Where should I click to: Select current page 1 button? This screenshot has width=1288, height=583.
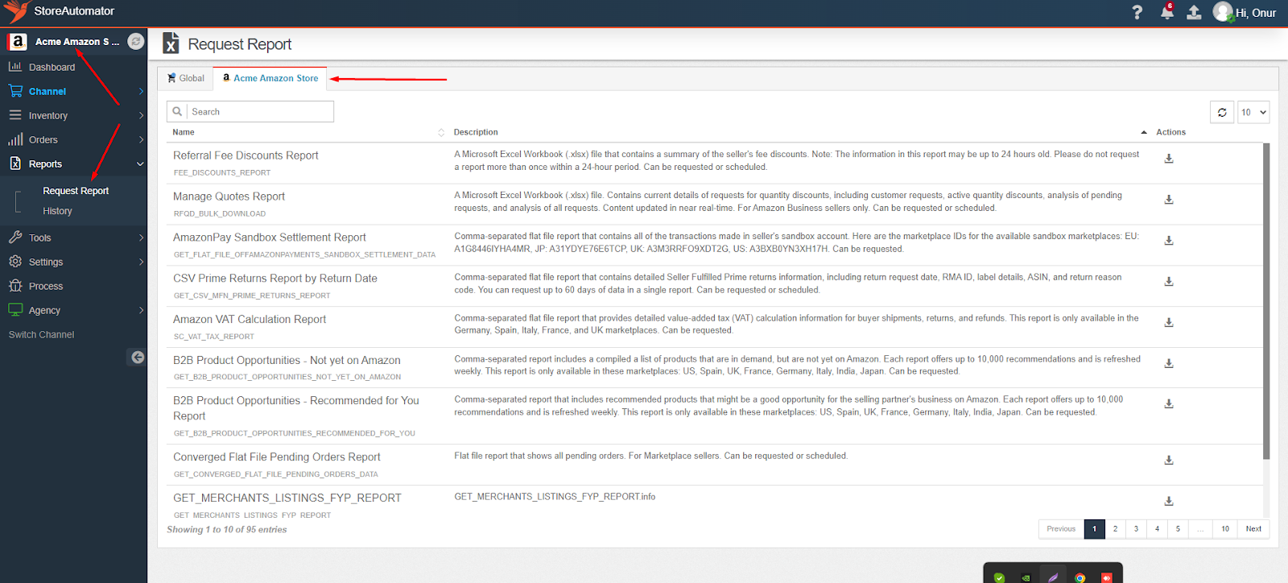pyautogui.click(x=1094, y=529)
